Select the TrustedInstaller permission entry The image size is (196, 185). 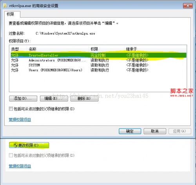(x=98, y=55)
